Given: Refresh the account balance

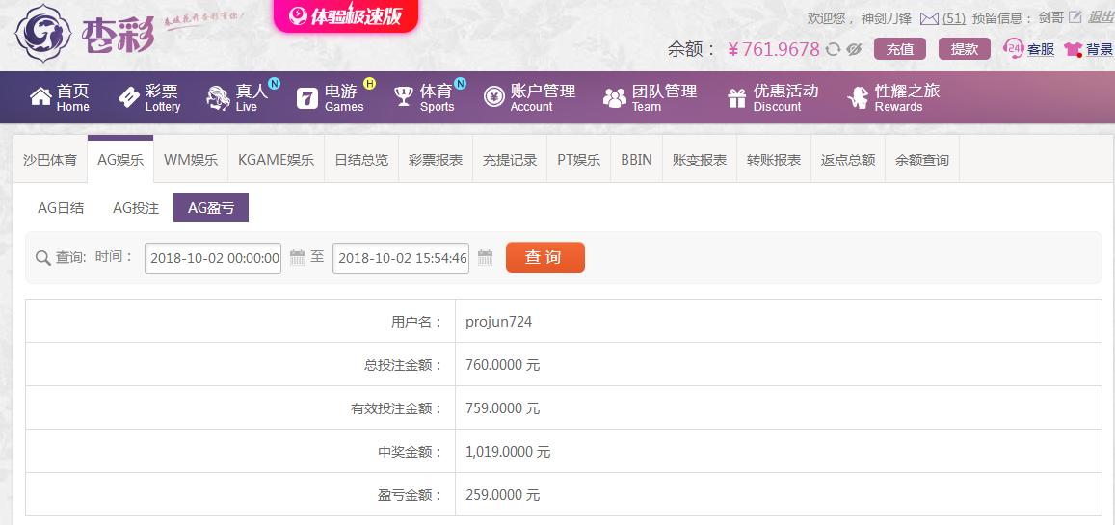Looking at the screenshot, I should click(833, 49).
